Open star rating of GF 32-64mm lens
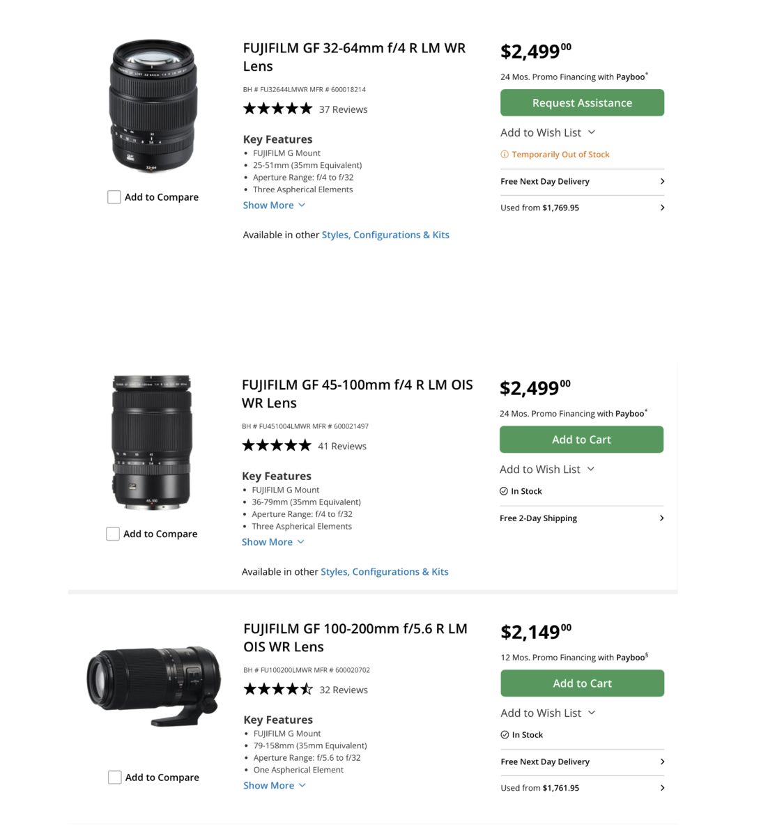Viewport: 768px width, 836px height. (277, 109)
